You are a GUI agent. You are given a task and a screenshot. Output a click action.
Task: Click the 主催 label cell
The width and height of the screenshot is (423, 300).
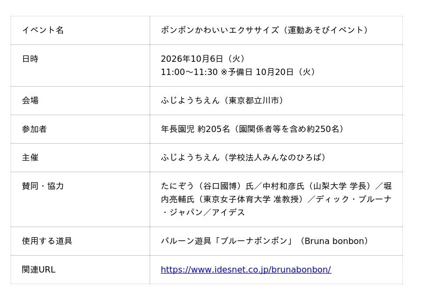pyautogui.click(x=80, y=158)
